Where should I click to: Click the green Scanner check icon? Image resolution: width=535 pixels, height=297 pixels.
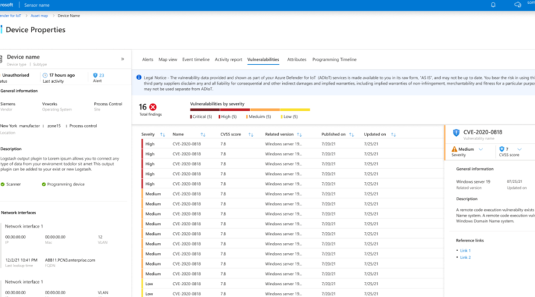3,184
